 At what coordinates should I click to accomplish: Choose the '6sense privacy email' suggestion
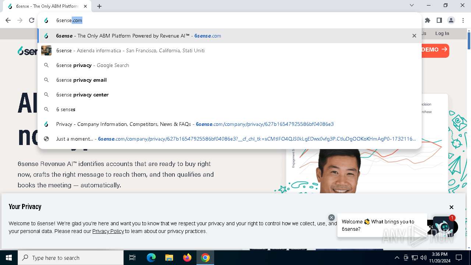pyautogui.click(x=230, y=80)
